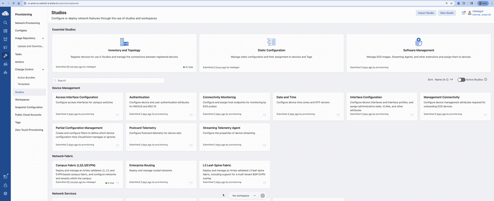This screenshot has height=201, width=494.
Task: Click the plus icon in workspace bar
Action: (263, 196)
